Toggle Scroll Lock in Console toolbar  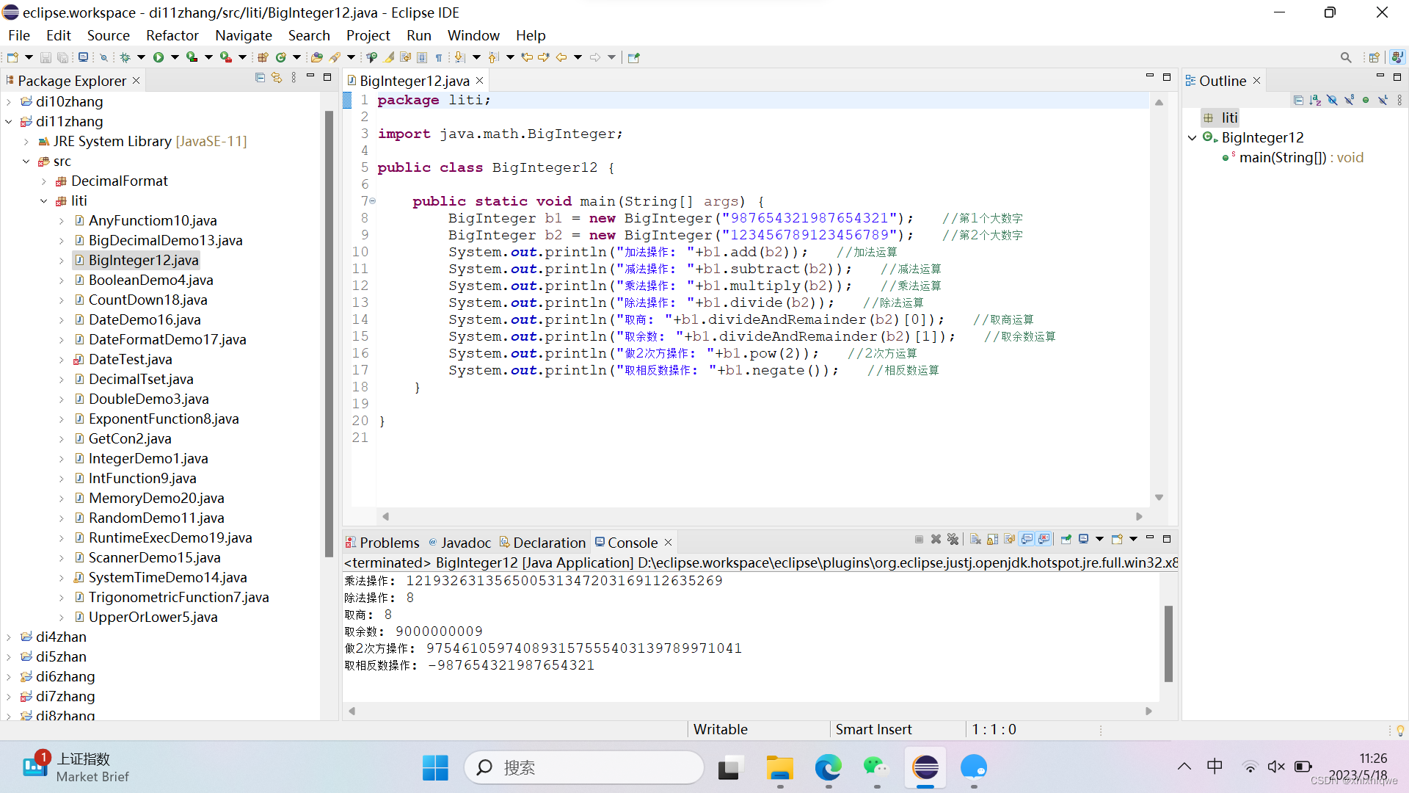(x=992, y=540)
